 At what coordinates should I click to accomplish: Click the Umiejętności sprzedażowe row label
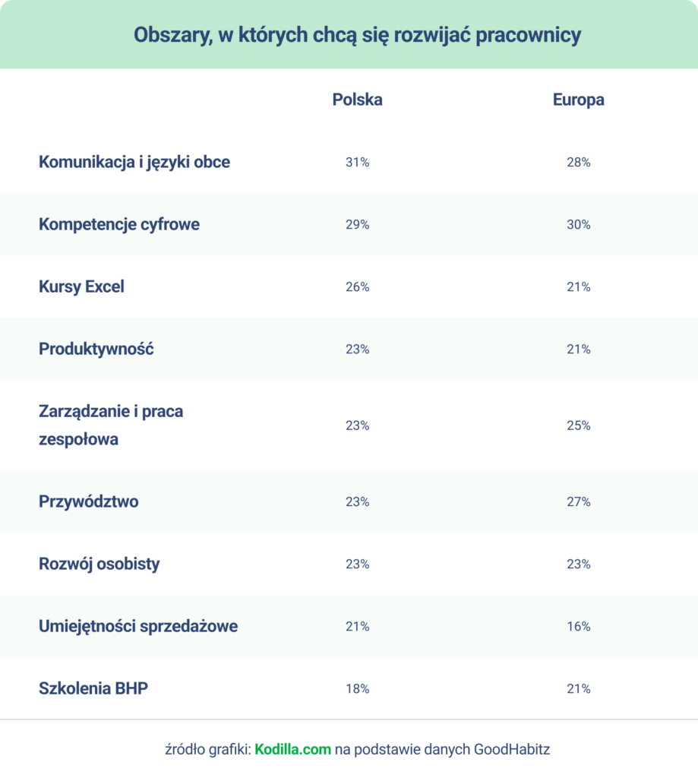tap(138, 626)
